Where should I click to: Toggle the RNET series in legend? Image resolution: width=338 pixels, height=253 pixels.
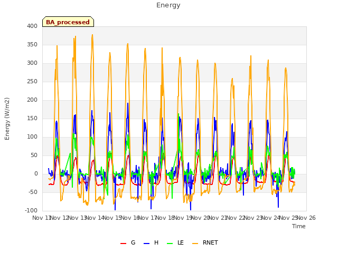pyautogui.click(x=205, y=242)
